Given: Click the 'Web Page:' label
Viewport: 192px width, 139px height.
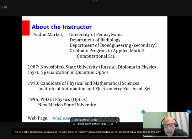Looking at the screenshot, I should click(38, 118).
